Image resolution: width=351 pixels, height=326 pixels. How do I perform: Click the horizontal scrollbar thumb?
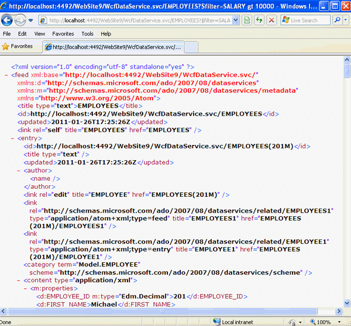click(163, 311)
